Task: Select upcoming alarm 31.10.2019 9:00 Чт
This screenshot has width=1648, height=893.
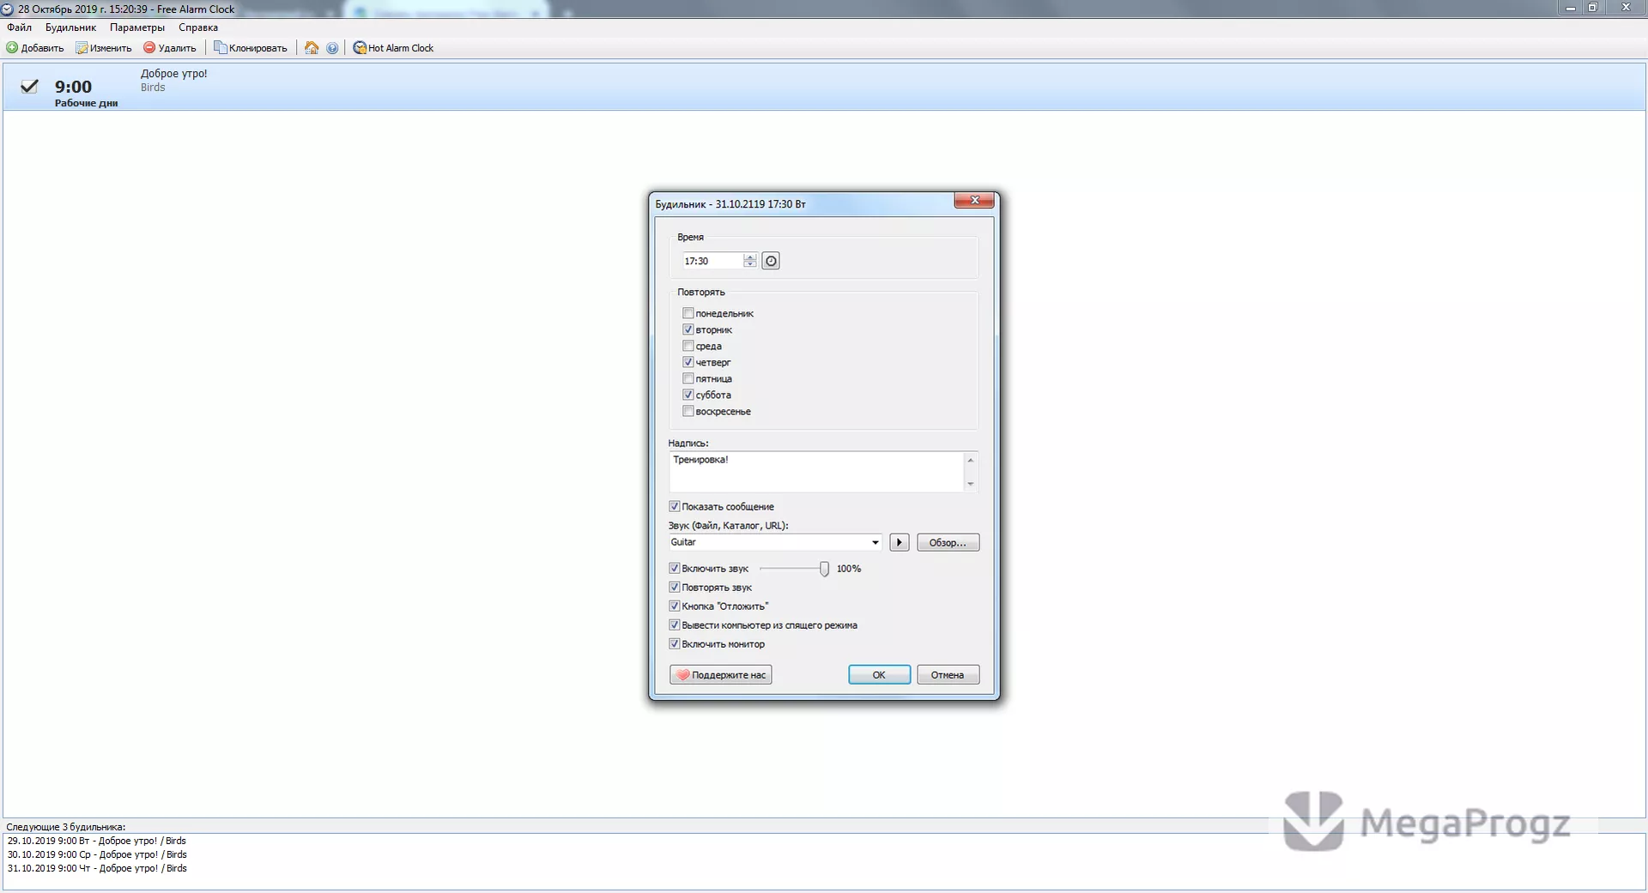Action: click(x=97, y=868)
